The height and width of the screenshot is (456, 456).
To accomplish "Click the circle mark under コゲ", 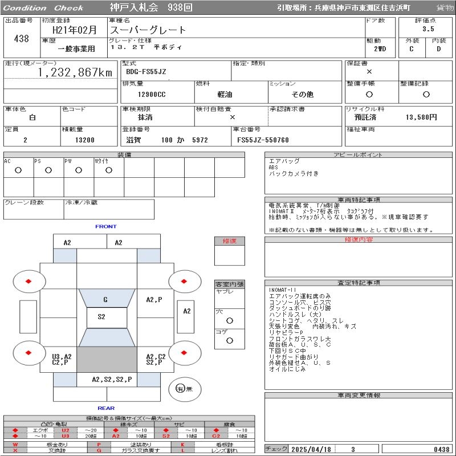I will (x=230, y=340).
